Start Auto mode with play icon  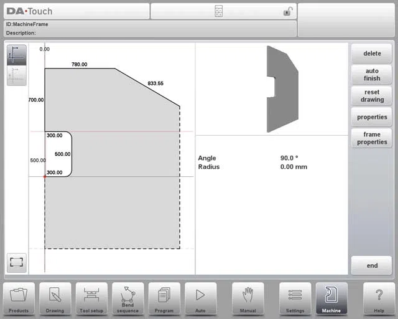(200, 298)
